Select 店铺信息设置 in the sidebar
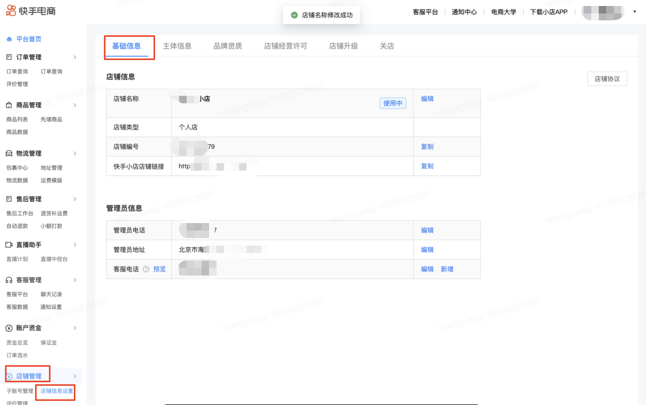 click(x=57, y=391)
